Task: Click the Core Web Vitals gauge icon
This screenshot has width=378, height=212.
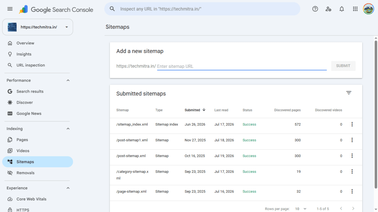Action: [10, 199]
